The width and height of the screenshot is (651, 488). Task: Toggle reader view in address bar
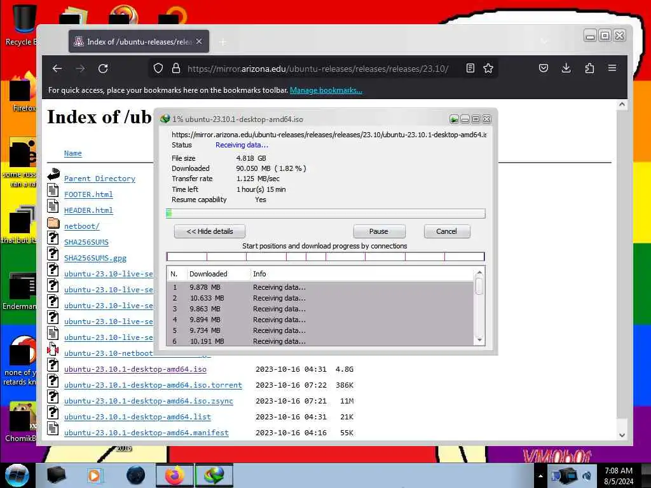(x=470, y=68)
